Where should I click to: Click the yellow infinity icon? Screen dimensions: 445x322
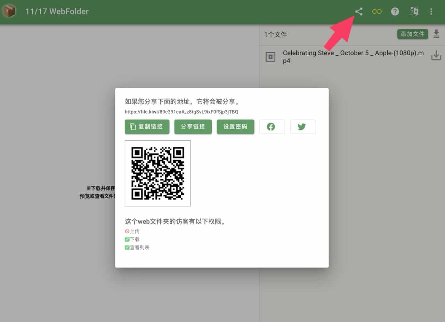pyautogui.click(x=377, y=11)
